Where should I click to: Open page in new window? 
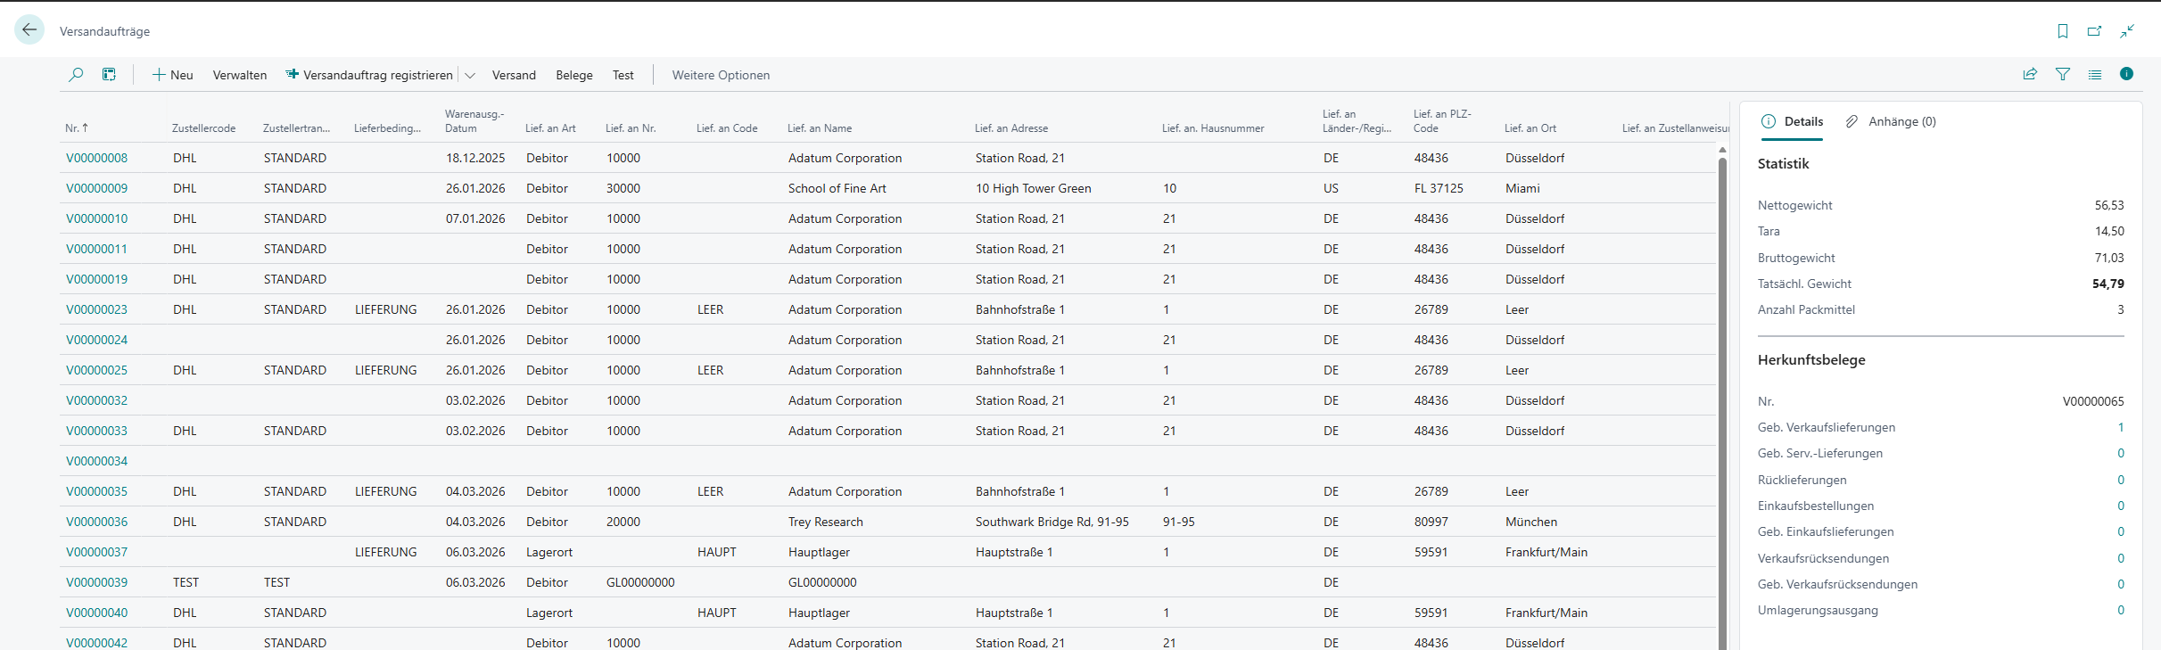pos(2094,31)
